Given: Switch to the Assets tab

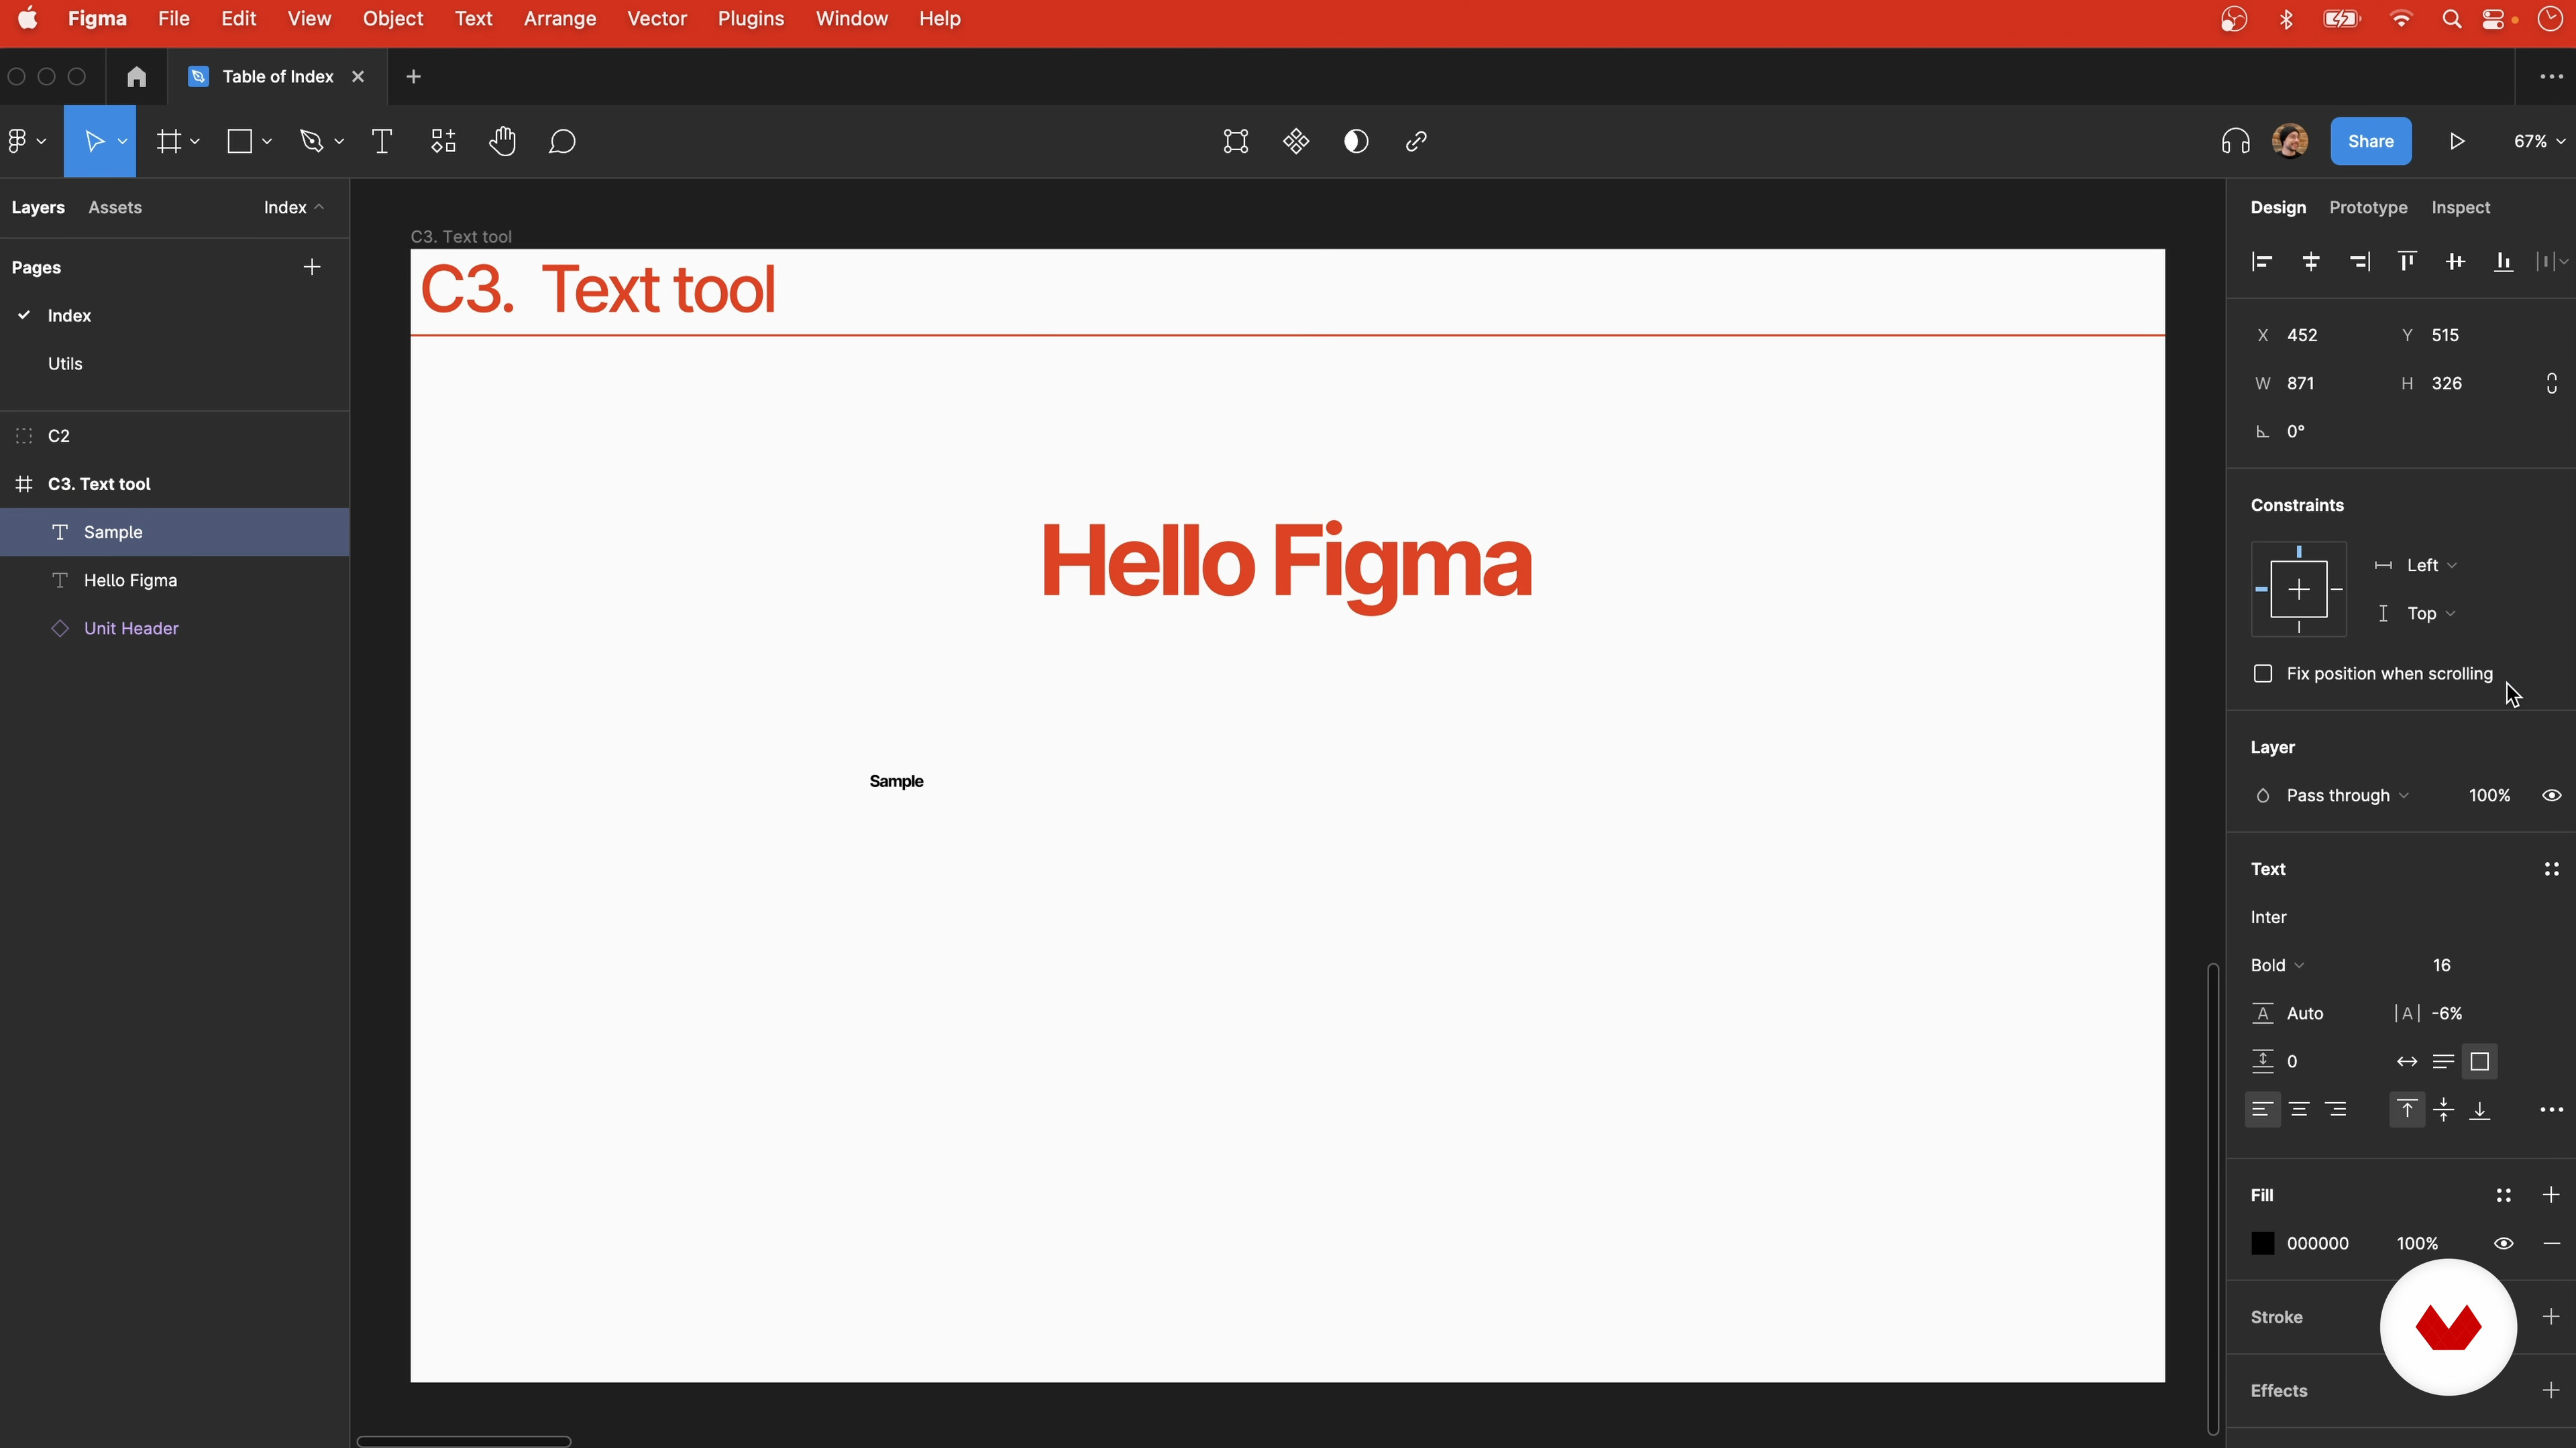Looking at the screenshot, I should [115, 207].
